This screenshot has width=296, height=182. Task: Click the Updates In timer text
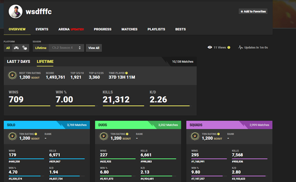256,47
